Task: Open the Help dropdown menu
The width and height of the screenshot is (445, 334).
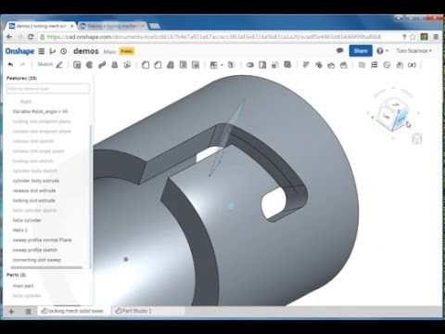Action: coord(383,51)
